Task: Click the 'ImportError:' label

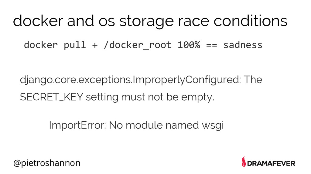Action: click(77, 125)
